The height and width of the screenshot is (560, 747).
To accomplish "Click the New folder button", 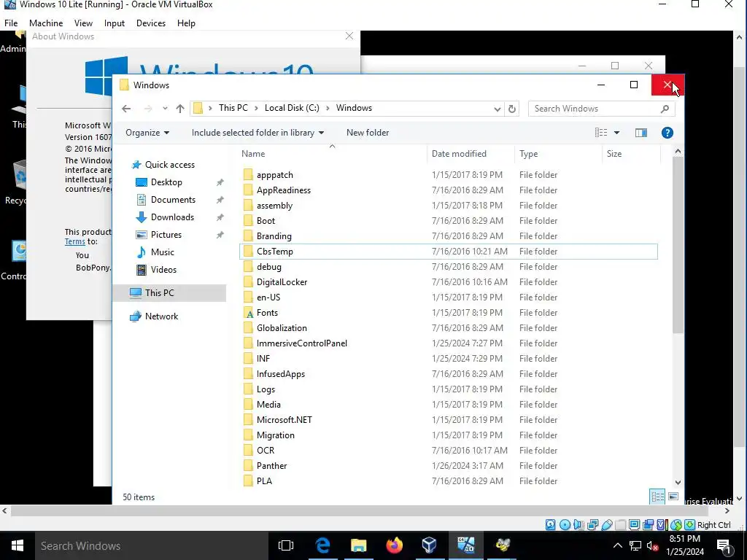I will click(368, 133).
